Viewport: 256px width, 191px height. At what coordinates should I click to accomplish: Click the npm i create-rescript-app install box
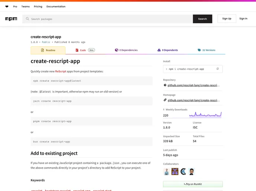193,69
